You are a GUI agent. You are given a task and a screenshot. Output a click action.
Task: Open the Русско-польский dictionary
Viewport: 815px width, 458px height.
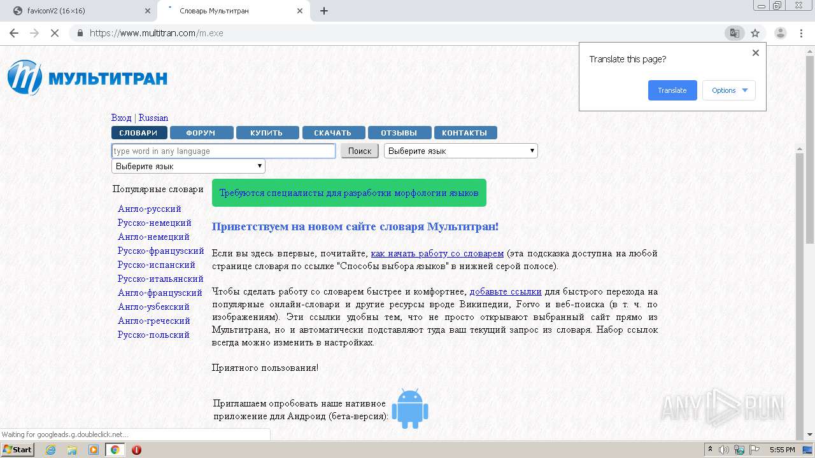coord(153,335)
